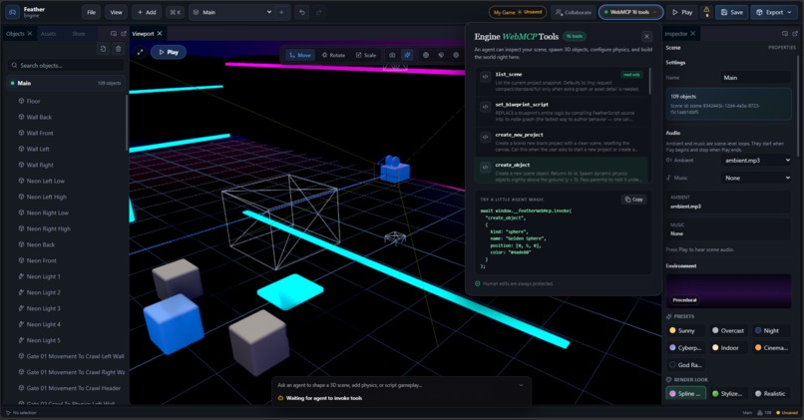The width and height of the screenshot is (804, 420).
Task: Click the viewport Play button
Action: coord(169,52)
